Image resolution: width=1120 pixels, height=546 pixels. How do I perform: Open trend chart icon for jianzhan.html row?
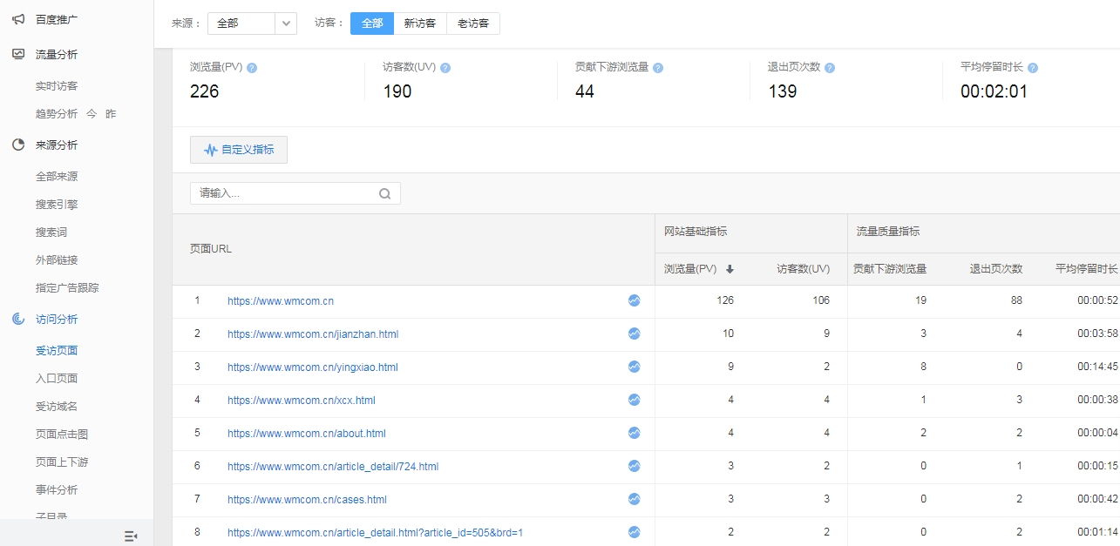click(634, 334)
